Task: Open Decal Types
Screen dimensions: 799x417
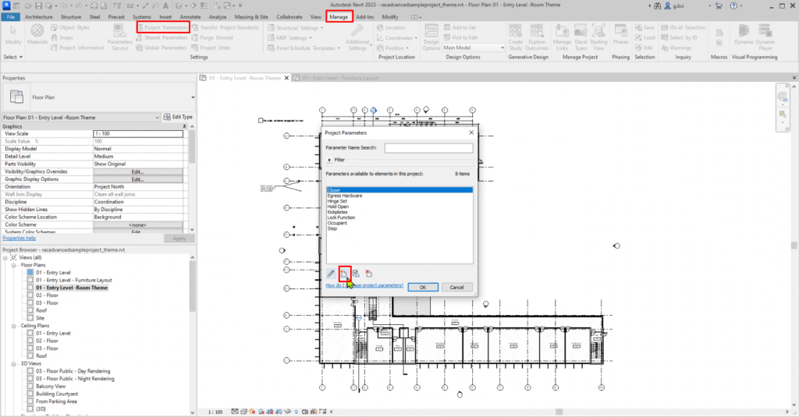Action: click(581, 37)
